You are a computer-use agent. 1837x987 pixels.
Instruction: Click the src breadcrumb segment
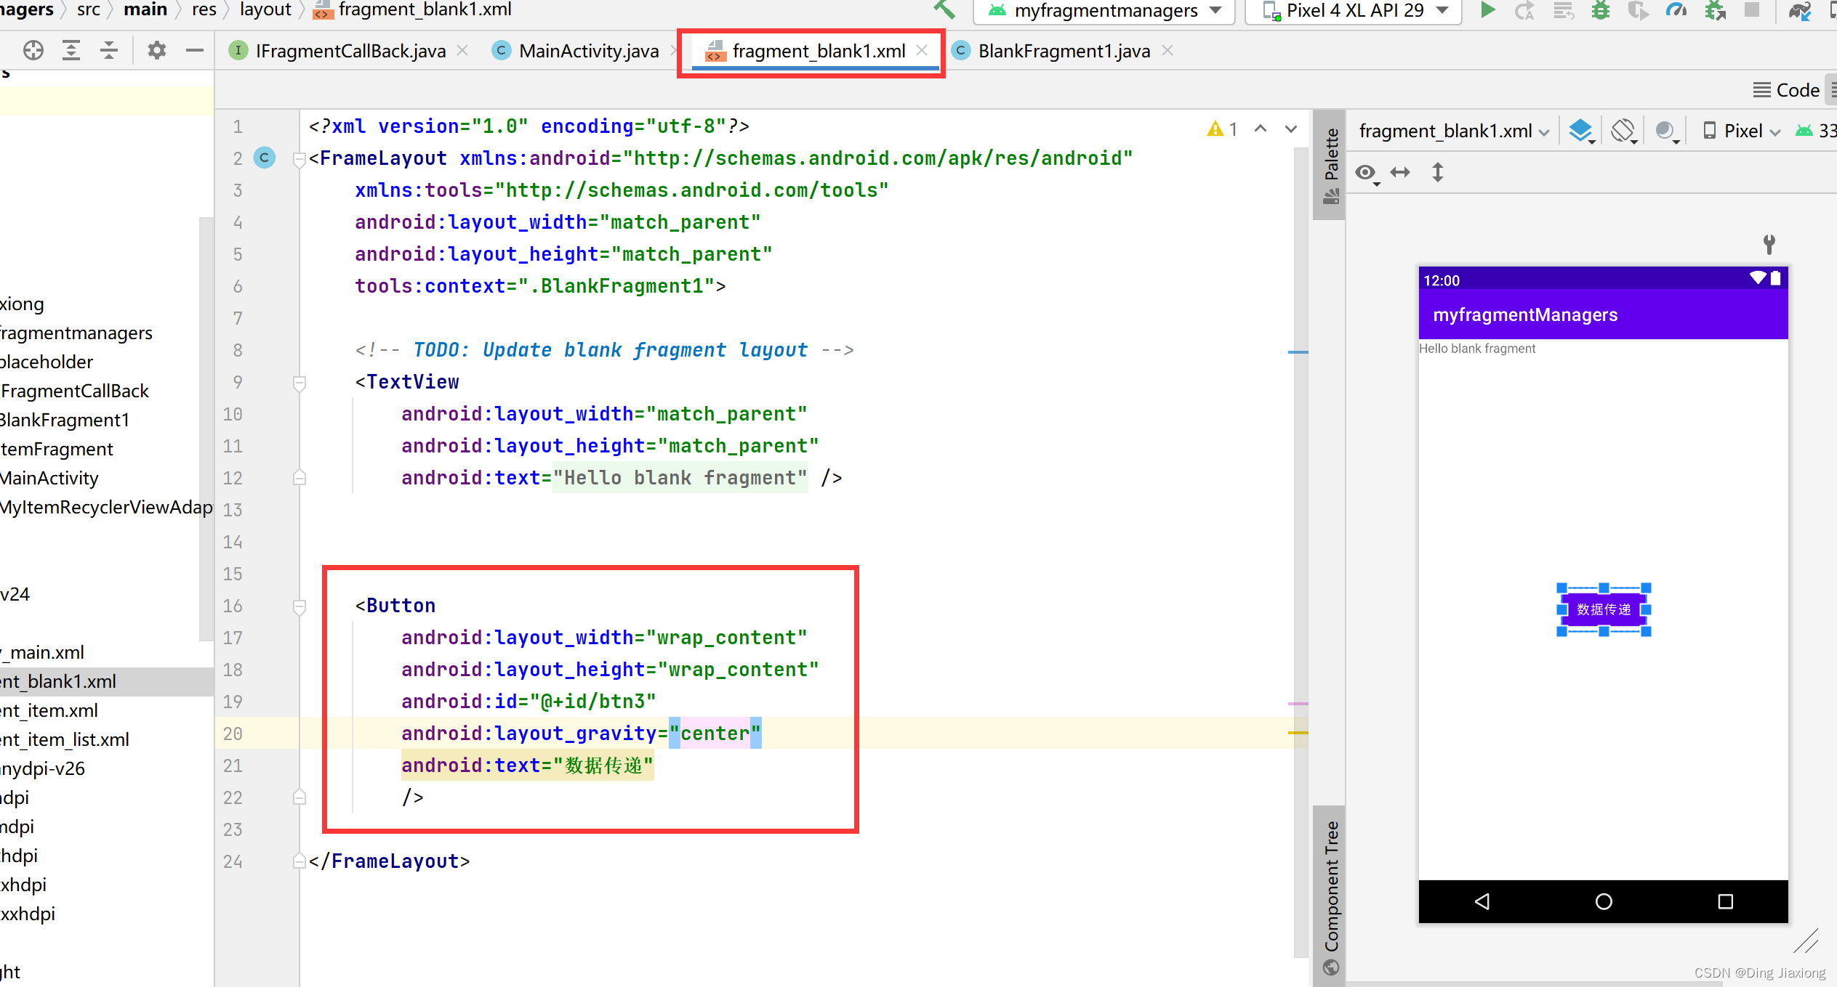click(89, 9)
